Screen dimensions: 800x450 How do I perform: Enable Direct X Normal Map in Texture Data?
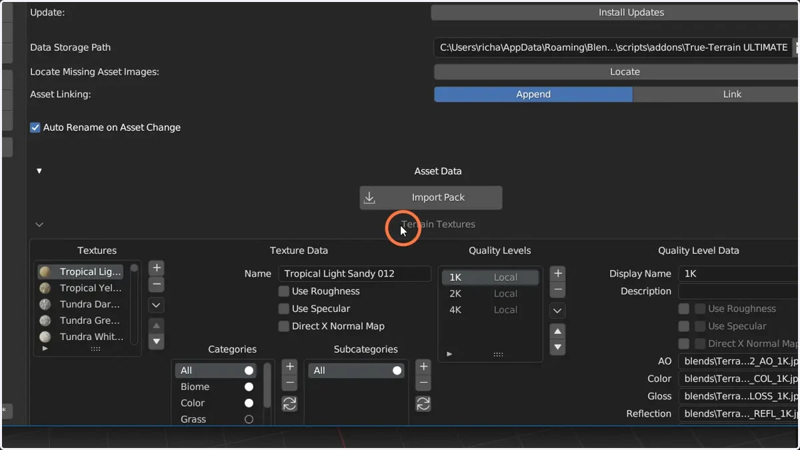point(284,326)
